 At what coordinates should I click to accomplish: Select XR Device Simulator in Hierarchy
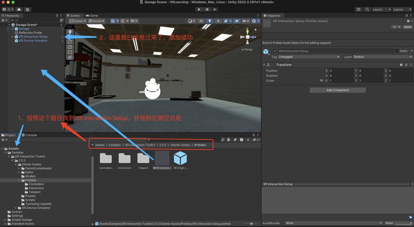(x=33, y=41)
